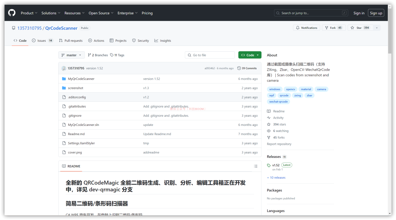Open the .editorconfig file
Image resolution: width=396 pixels, height=220 pixels.
pos(77,97)
